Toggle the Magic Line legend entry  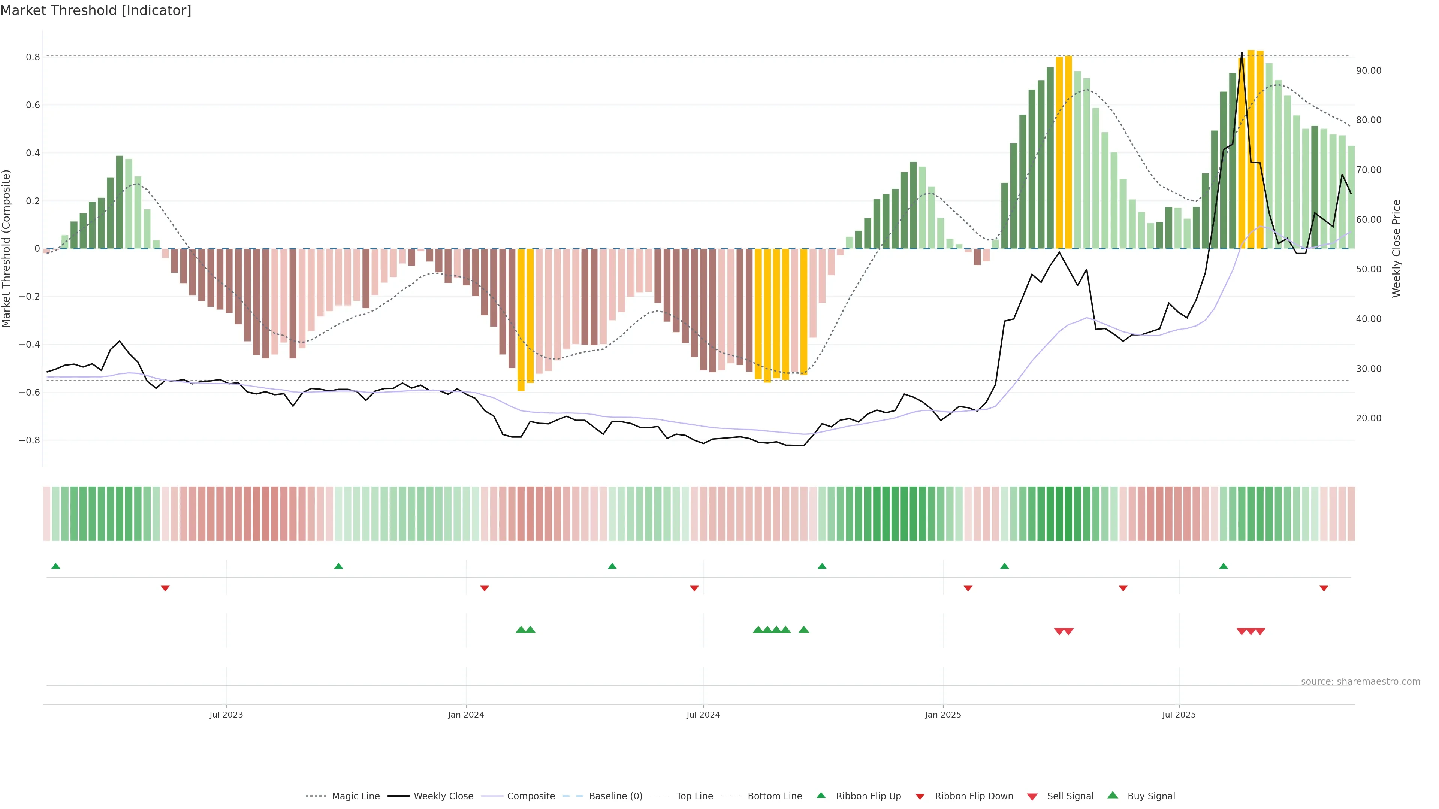[x=355, y=796]
